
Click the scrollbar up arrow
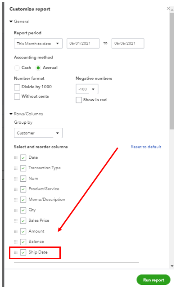(172, 10)
